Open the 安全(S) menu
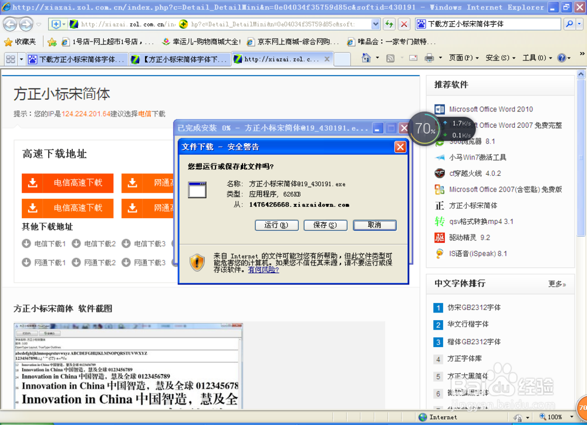Viewport: 587px width, 425px height. pos(500,58)
